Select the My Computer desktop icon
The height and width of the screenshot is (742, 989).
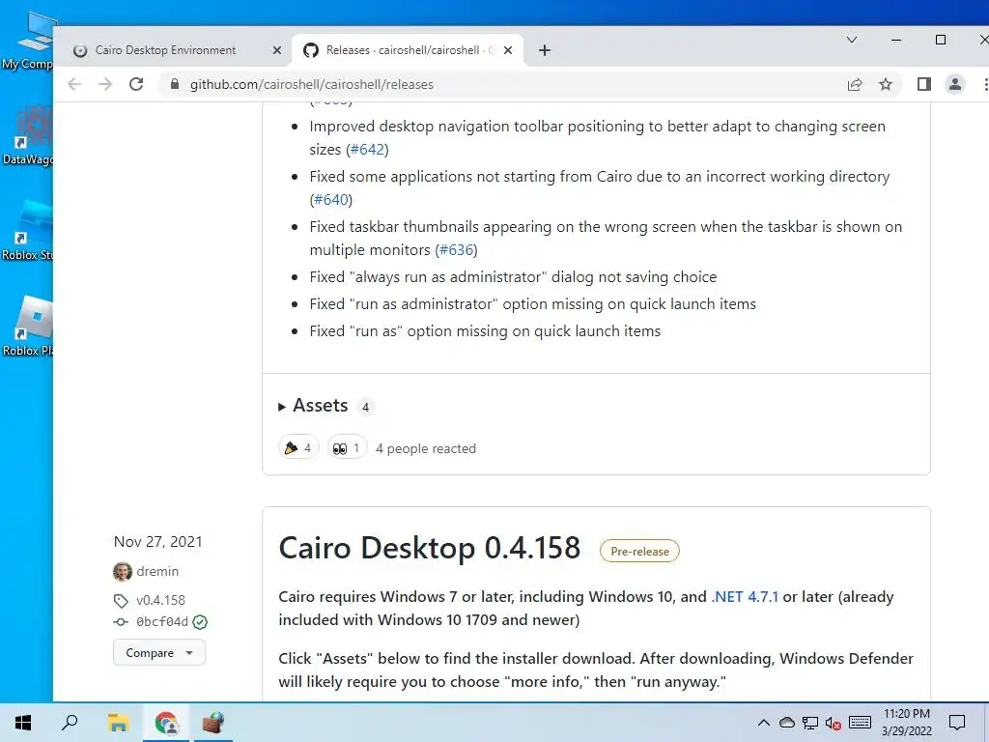click(28, 41)
